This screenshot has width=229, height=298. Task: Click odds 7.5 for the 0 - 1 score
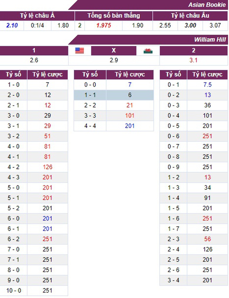click(x=208, y=85)
